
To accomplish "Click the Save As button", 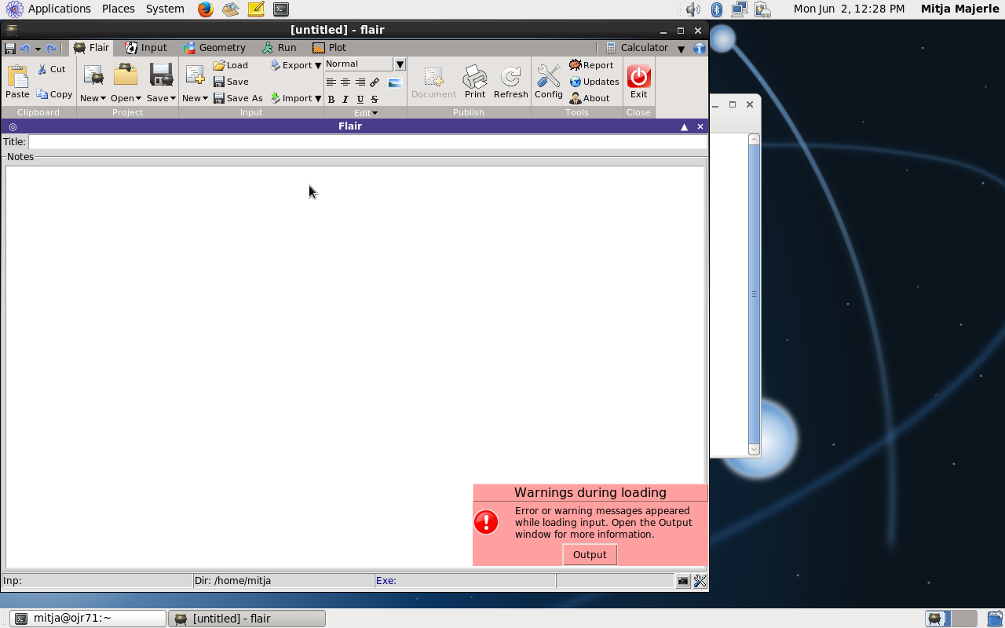I will [x=238, y=98].
